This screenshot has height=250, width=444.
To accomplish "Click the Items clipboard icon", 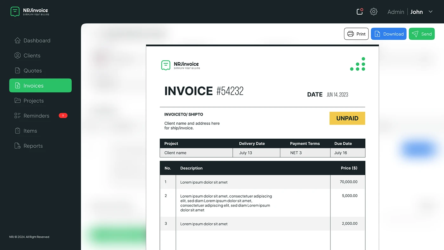I will [17, 131].
